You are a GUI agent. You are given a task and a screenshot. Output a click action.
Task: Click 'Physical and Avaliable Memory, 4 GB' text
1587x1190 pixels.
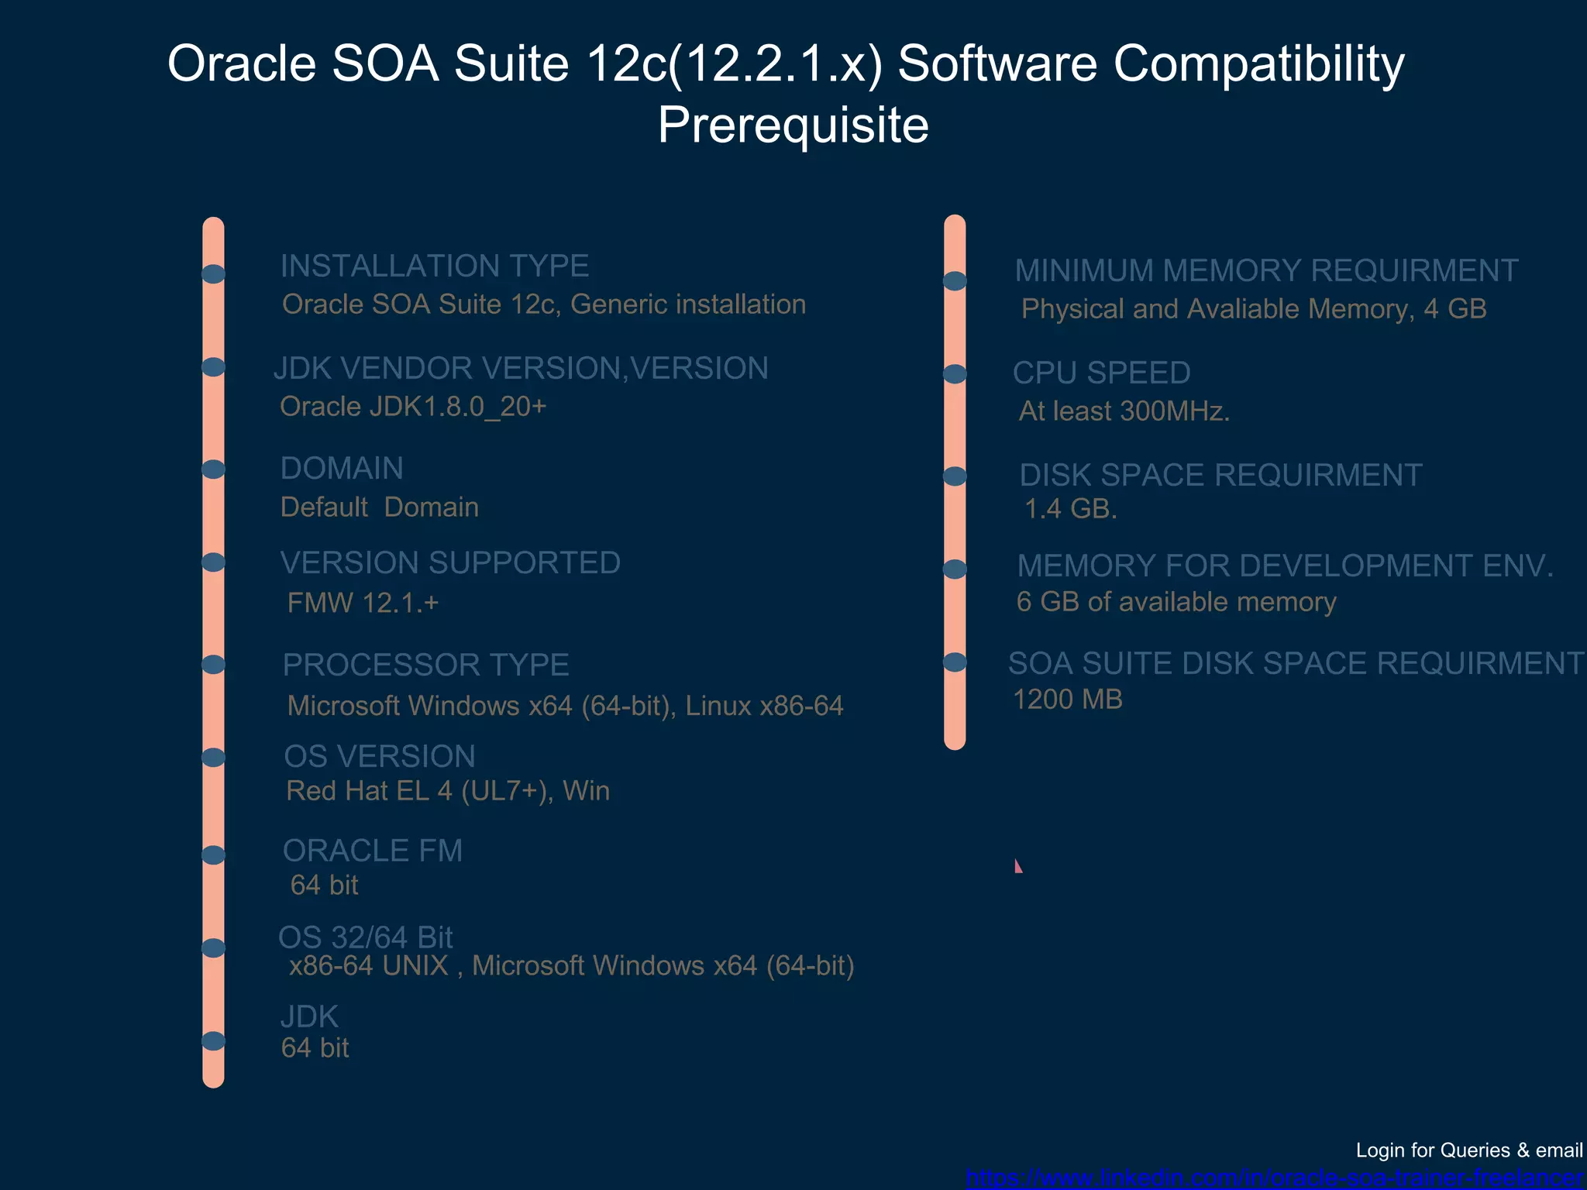[x=1254, y=309]
